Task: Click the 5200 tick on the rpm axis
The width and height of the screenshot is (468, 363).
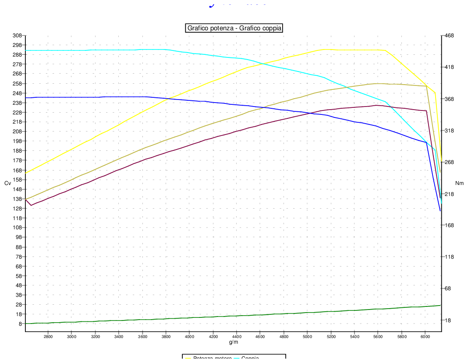Action: click(x=331, y=337)
